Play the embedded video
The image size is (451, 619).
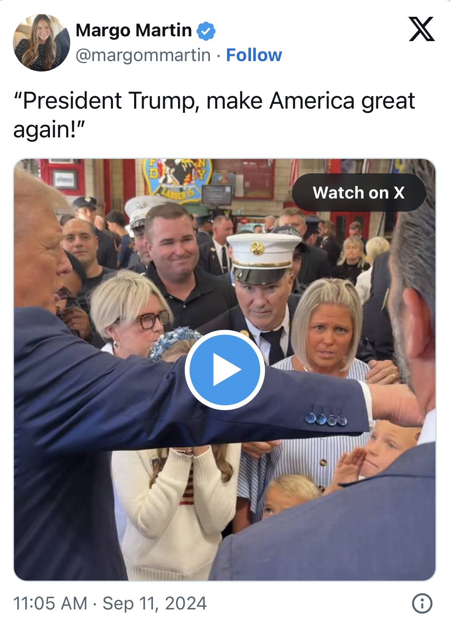[225, 370]
